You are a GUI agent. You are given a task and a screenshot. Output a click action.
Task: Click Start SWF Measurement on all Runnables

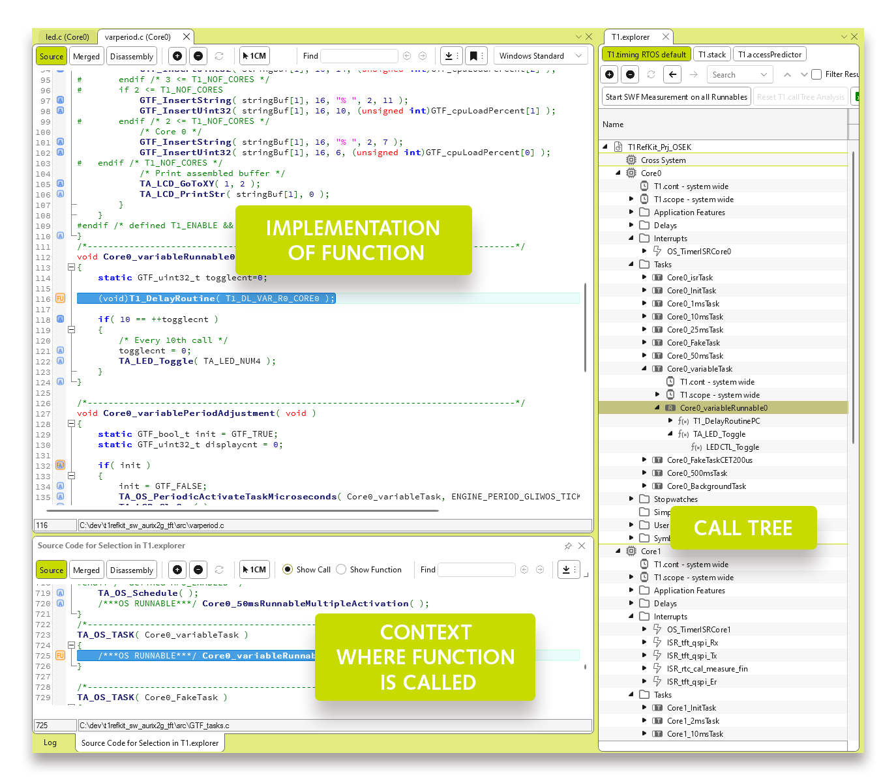(x=676, y=97)
